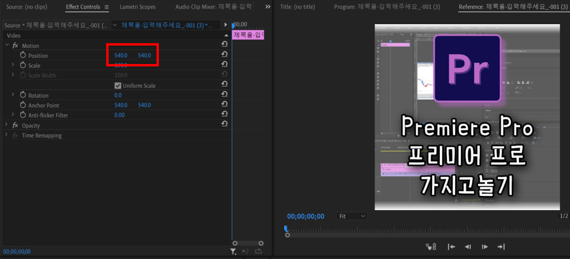Expand the Opacity effect group
Image resolution: width=570 pixels, height=259 pixels.
coord(7,125)
